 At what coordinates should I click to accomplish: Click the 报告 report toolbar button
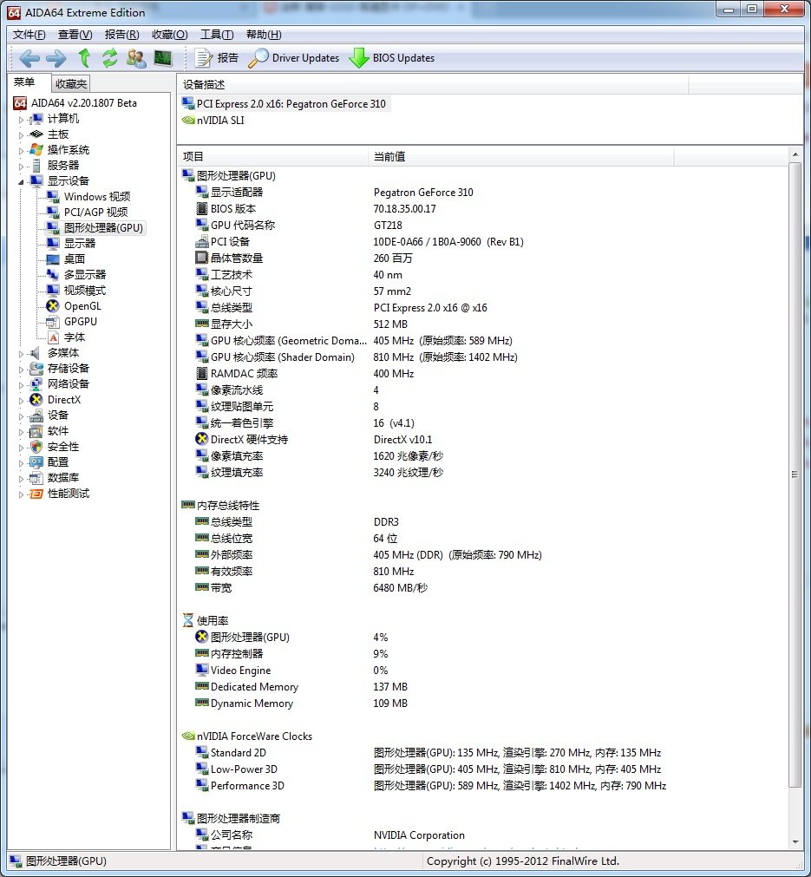pyautogui.click(x=217, y=58)
